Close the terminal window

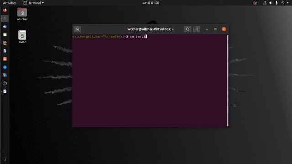224,29
